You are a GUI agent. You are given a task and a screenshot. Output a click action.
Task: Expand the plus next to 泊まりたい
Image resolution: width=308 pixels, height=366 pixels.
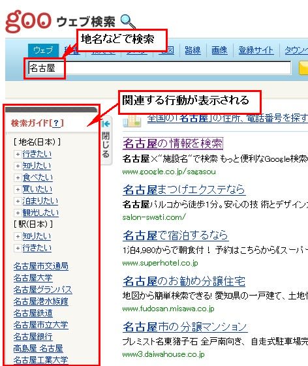click(x=18, y=201)
